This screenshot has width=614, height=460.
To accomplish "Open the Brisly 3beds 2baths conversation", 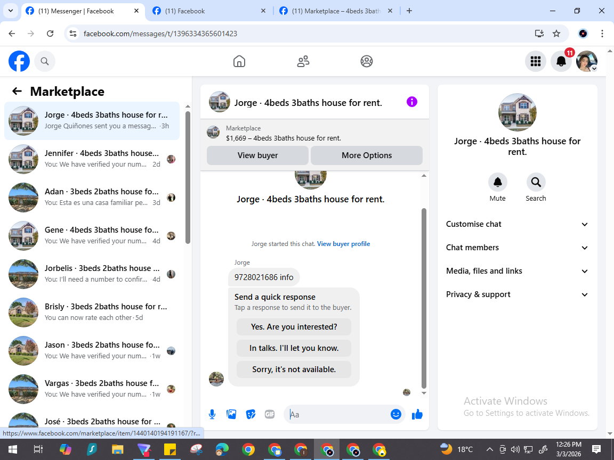I will (x=92, y=313).
